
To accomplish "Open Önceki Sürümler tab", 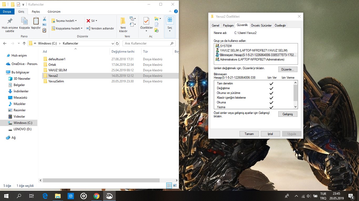I will click(x=261, y=26).
